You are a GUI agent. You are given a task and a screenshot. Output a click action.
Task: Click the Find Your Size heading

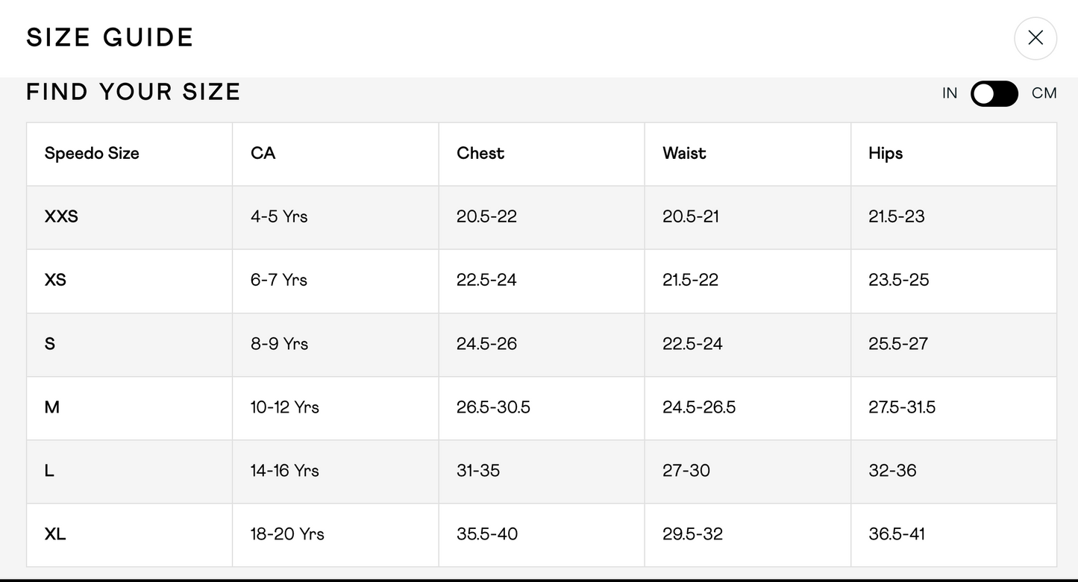click(x=134, y=92)
